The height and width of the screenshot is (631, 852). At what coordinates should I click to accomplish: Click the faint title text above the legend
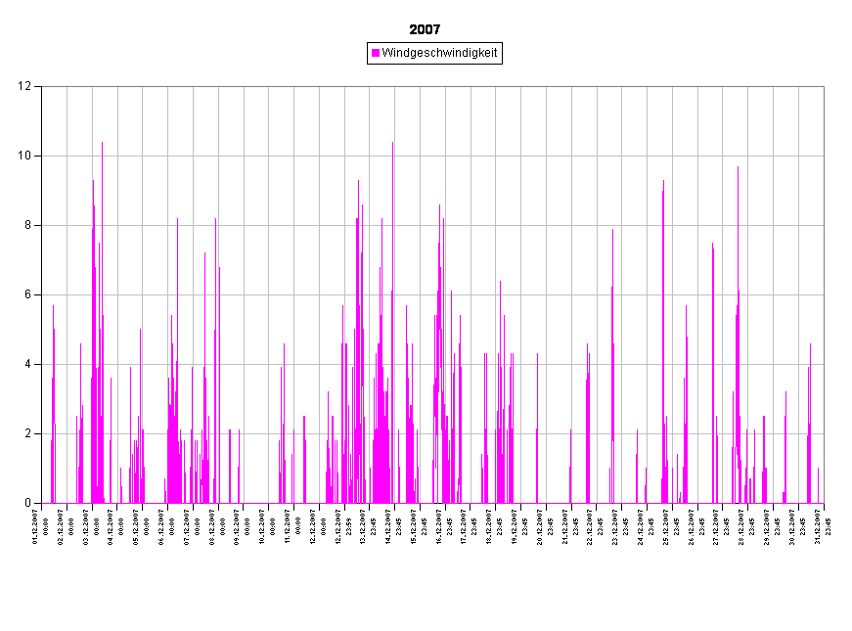[426, 31]
